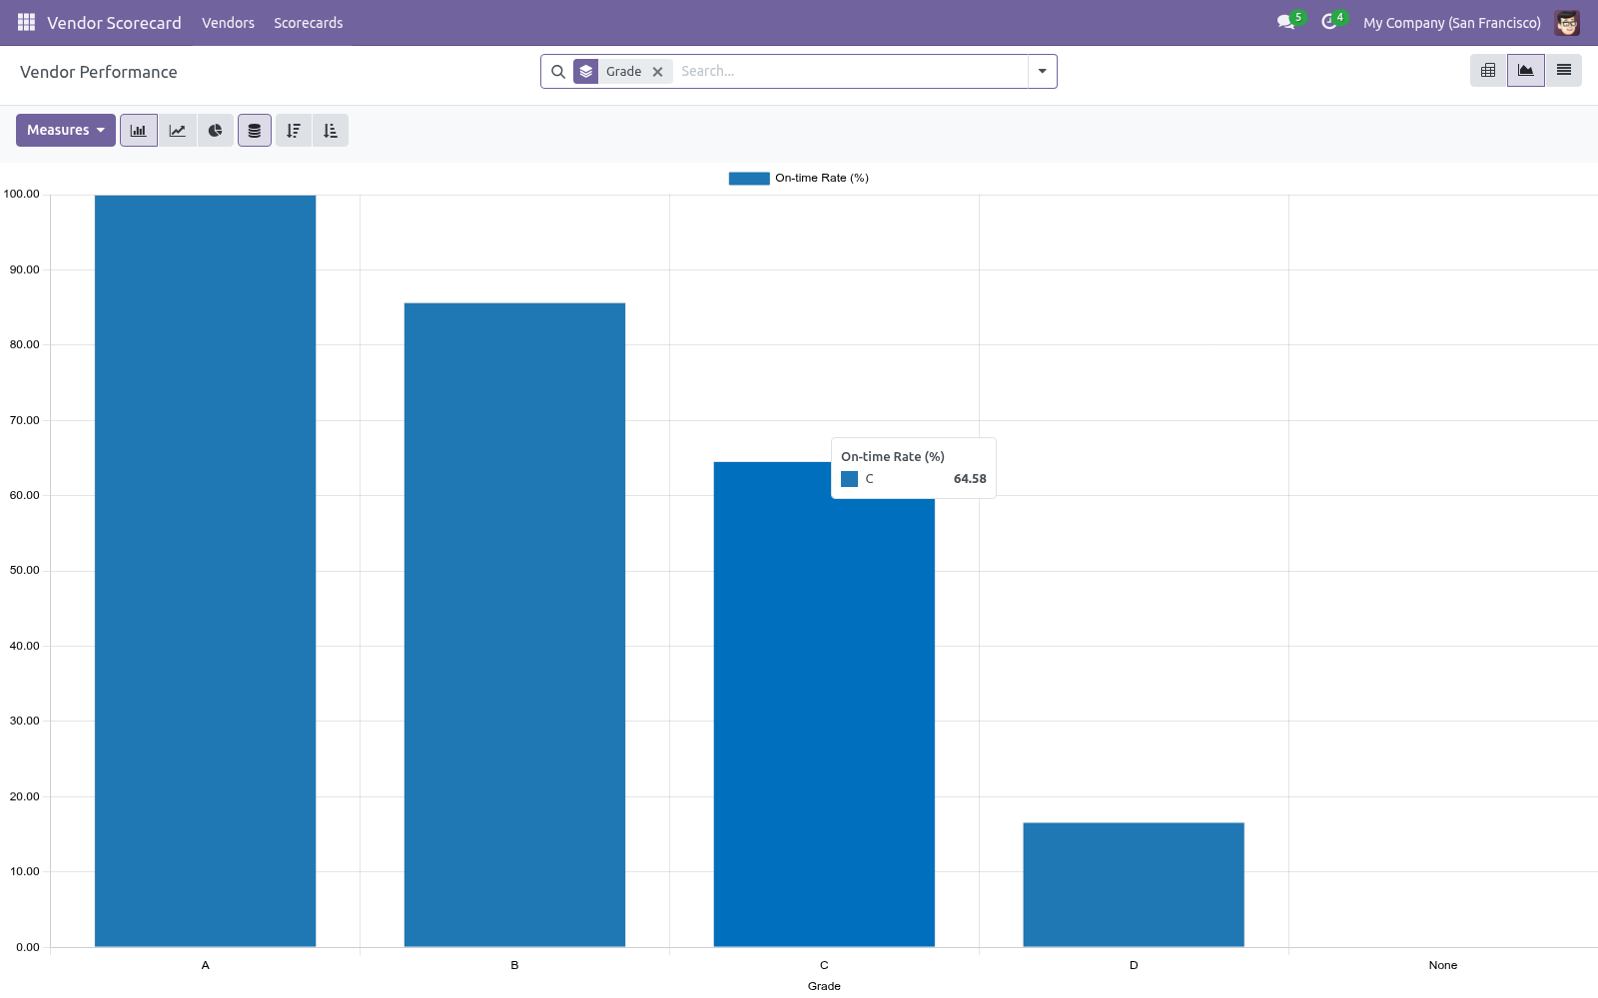Sort bars in descending order

click(294, 131)
